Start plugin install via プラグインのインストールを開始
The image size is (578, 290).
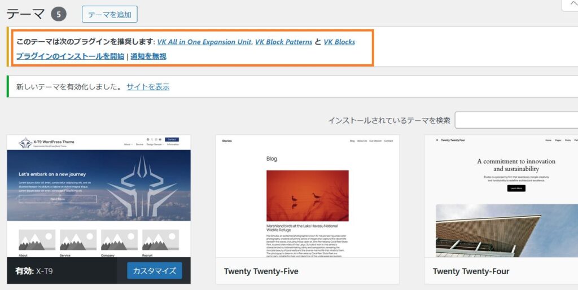pyautogui.click(x=70, y=56)
